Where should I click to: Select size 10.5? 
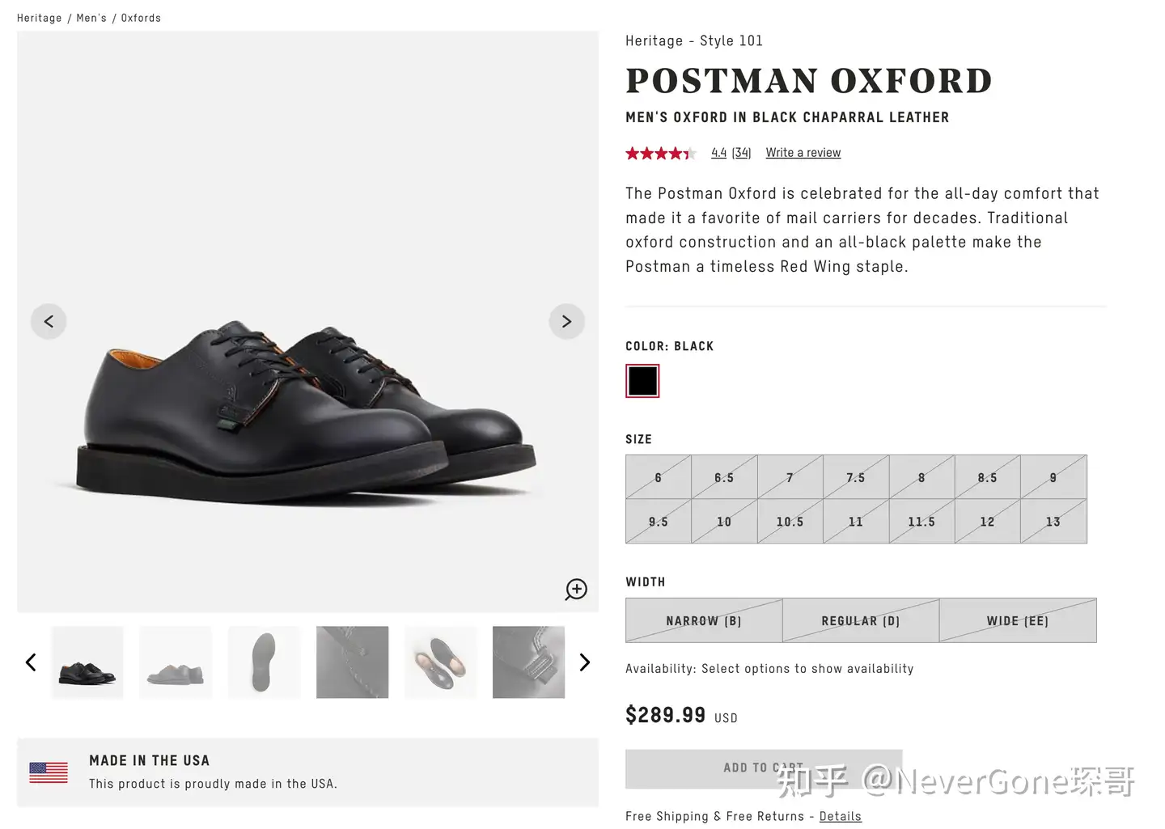[x=790, y=522]
